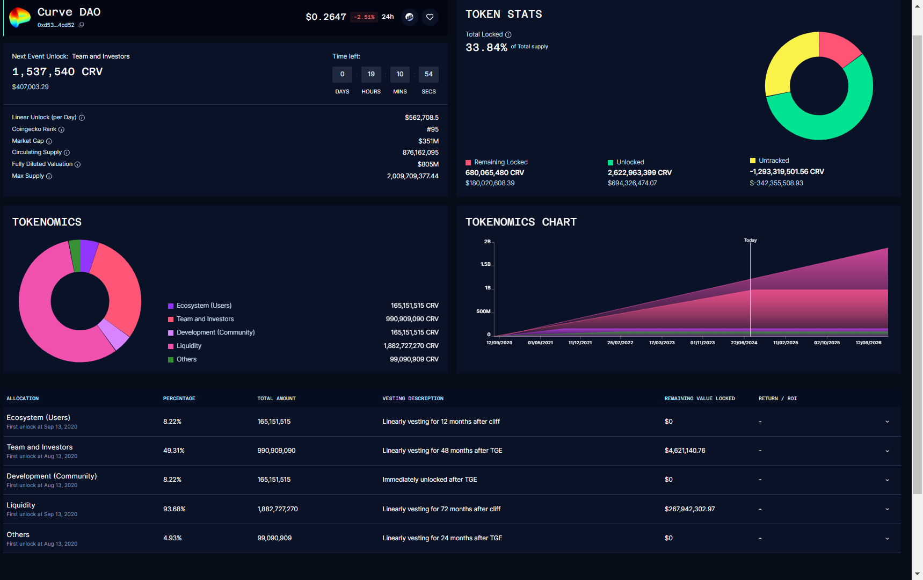Click the Unlocked green legend swatch
The image size is (923, 580).
pyautogui.click(x=611, y=163)
